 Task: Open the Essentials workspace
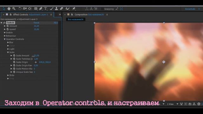pos(190,9)
